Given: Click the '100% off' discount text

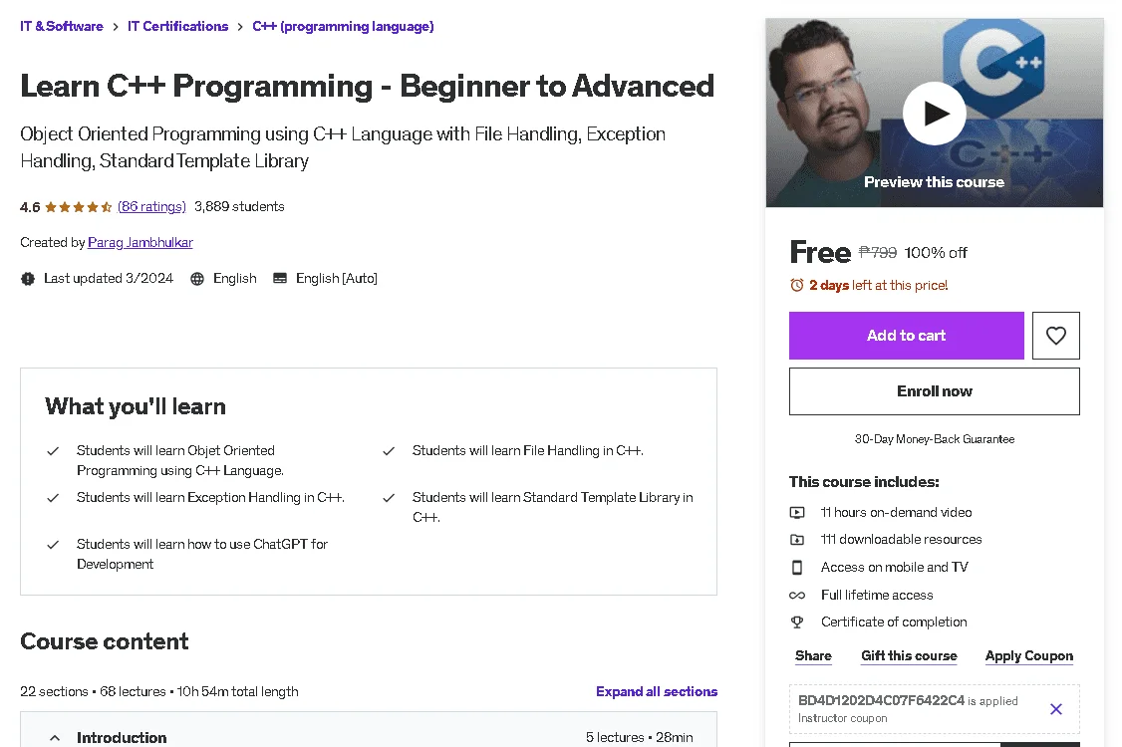Looking at the screenshot, I should (936, 253).
